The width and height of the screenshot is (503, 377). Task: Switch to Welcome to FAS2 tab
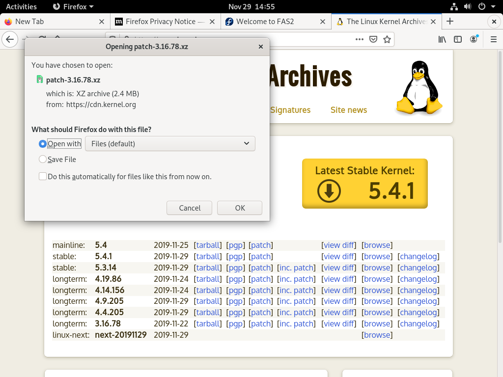(276, 22)
